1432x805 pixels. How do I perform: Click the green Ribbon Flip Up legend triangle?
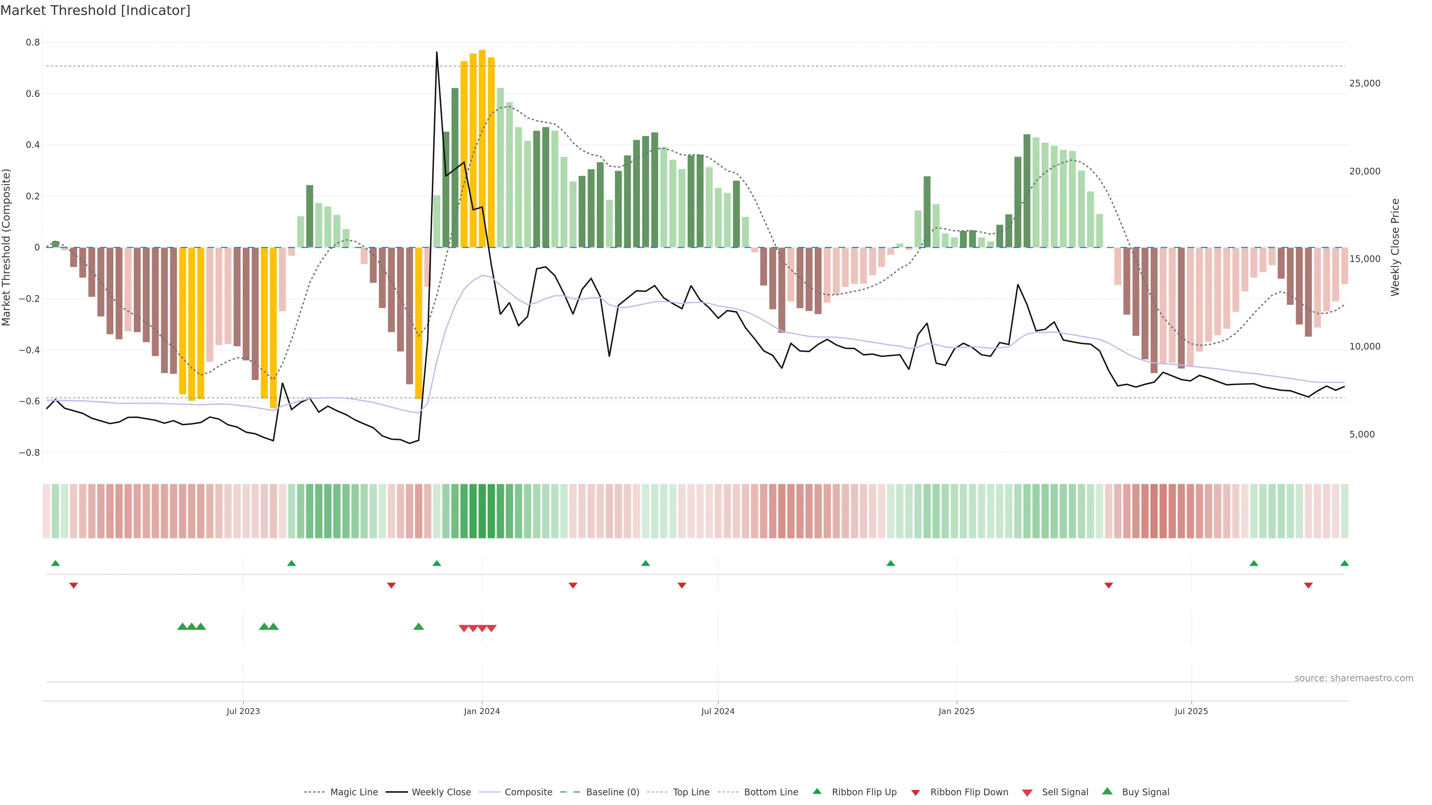[x=817, y=791]
